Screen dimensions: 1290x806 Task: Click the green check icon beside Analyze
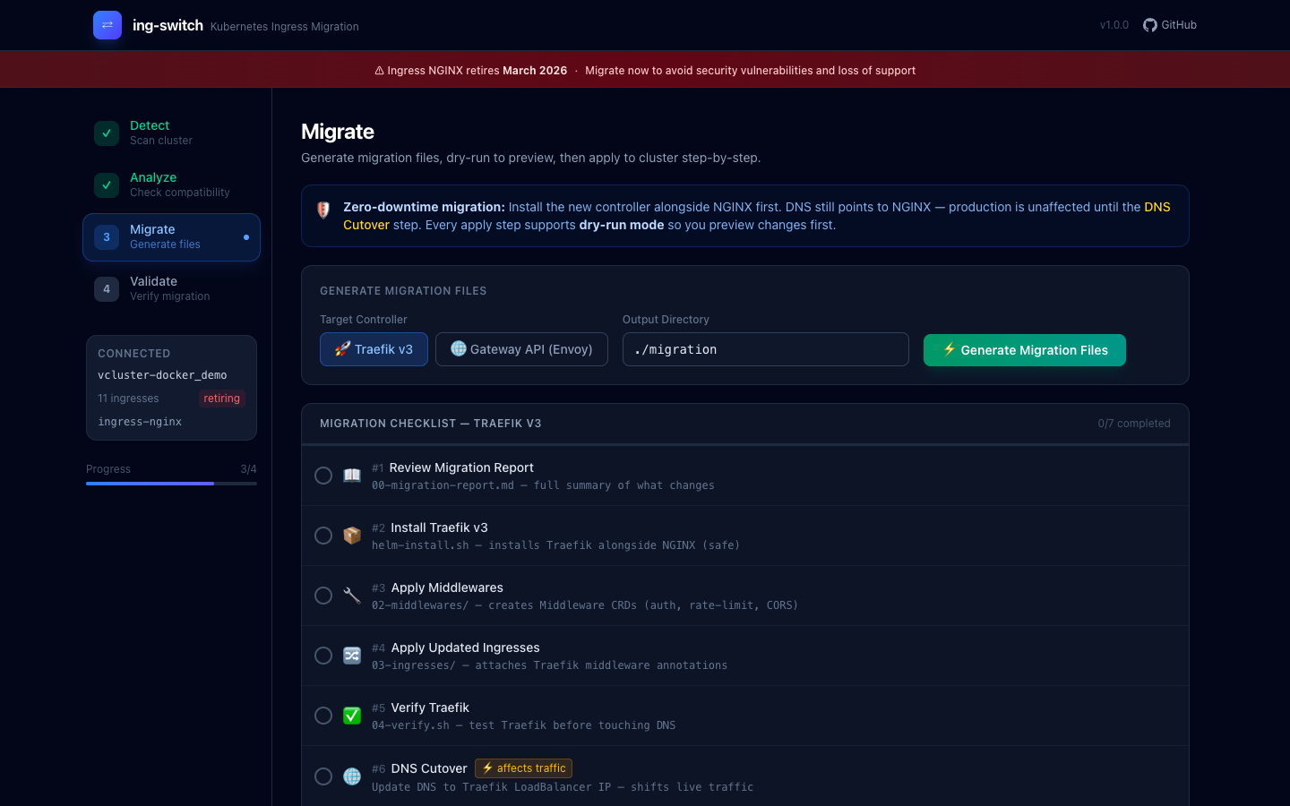[x=107, y=185]
